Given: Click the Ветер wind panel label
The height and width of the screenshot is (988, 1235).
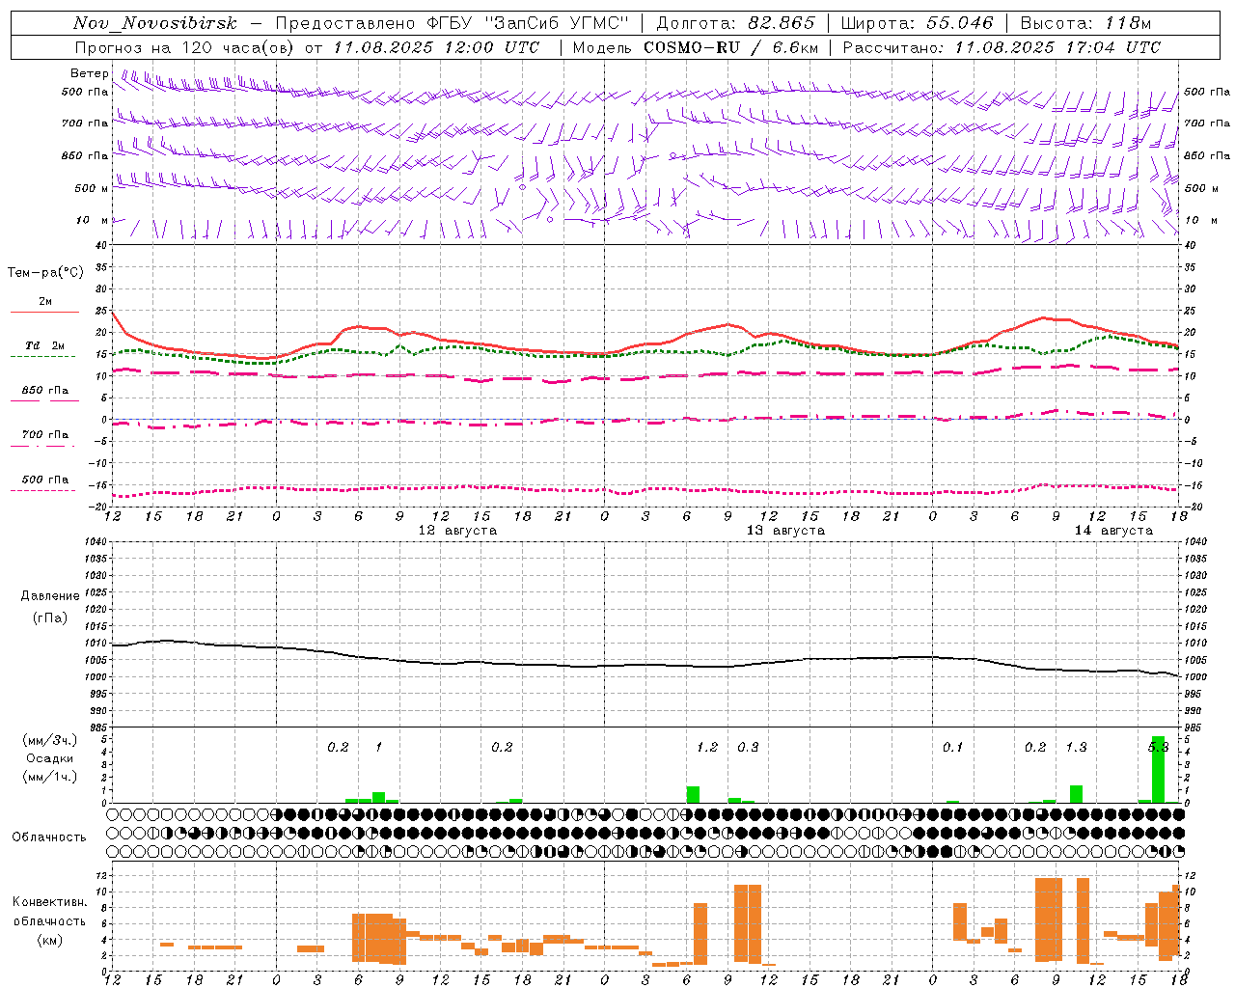Looking at the screenshot, I should 90,73.
